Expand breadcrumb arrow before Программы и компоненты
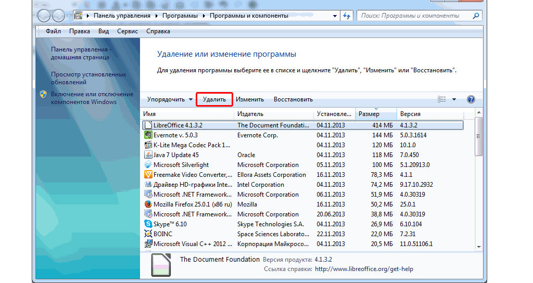The height and width of the screenshot is (283, 533). [204, 16]
